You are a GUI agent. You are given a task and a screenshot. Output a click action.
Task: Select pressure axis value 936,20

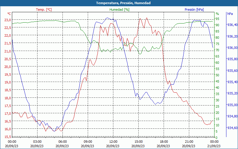click(232, 36)
